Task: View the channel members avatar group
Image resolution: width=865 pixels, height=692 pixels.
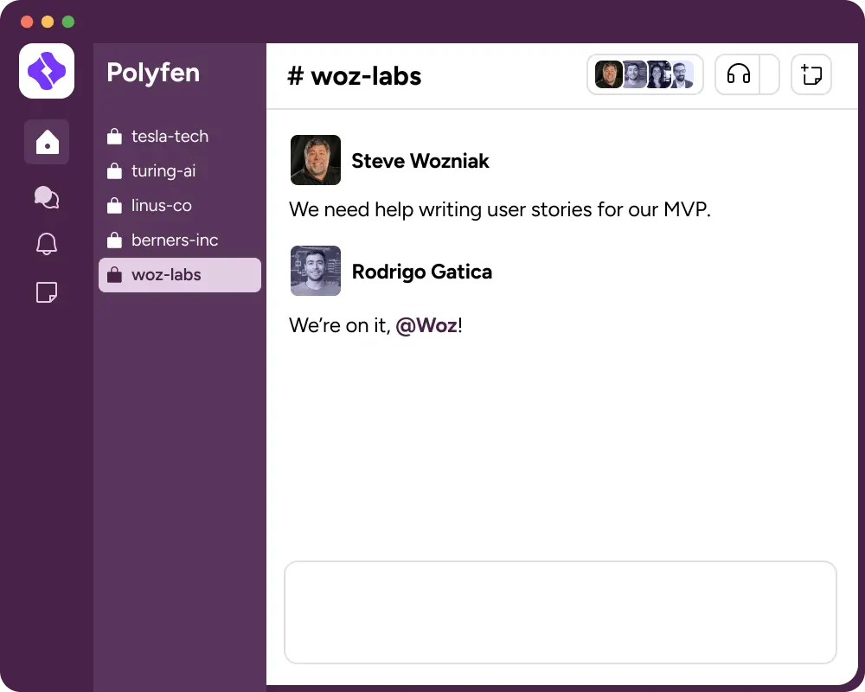Action: [x=645, y=74]
